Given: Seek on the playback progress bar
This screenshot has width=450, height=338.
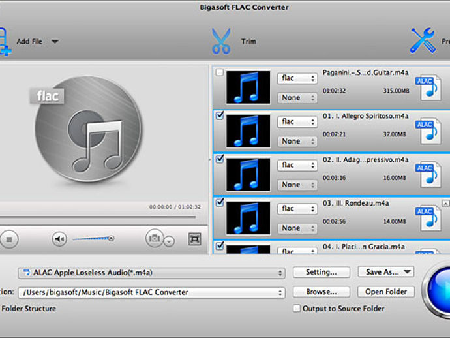Looking at the screenshot, I should point(98,217).
